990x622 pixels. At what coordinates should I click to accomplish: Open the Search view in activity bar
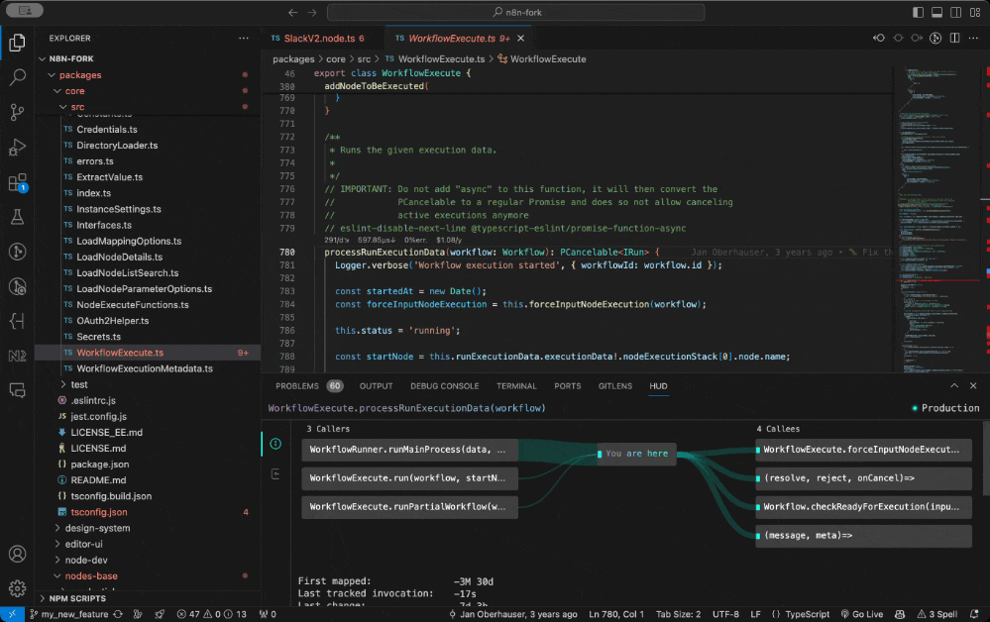point(17,77)
